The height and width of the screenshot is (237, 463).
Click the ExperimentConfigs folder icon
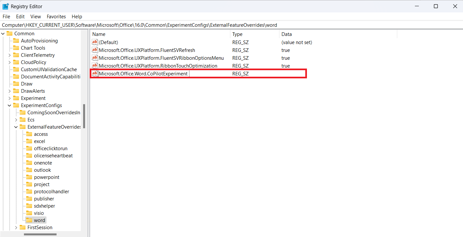(x=16, y=105)
